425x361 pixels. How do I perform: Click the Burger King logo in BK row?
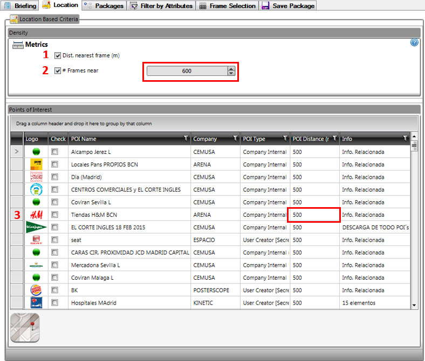click(36, 291)
